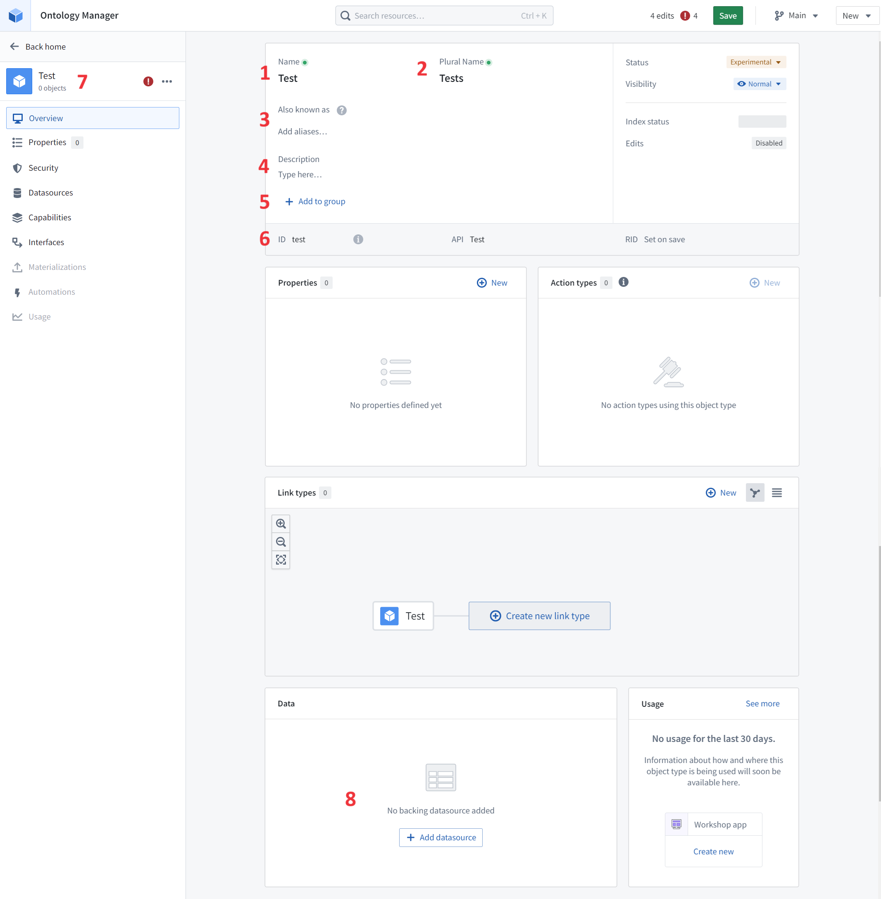Image resolution: width=881 pixels, height=899 pixels.
Task: Open the Security section in sidebar
Action: [x=93, y=167]
